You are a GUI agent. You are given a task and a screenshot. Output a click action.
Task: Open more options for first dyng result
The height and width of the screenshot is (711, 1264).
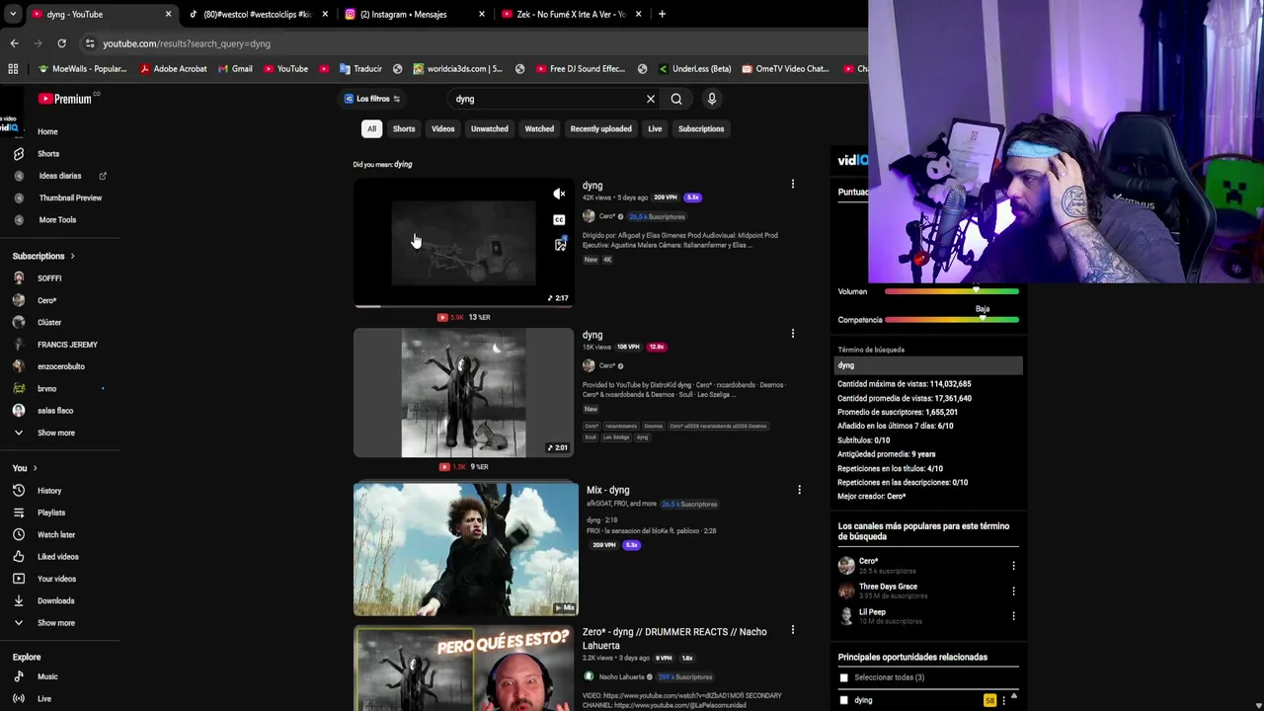coord(792,184)
